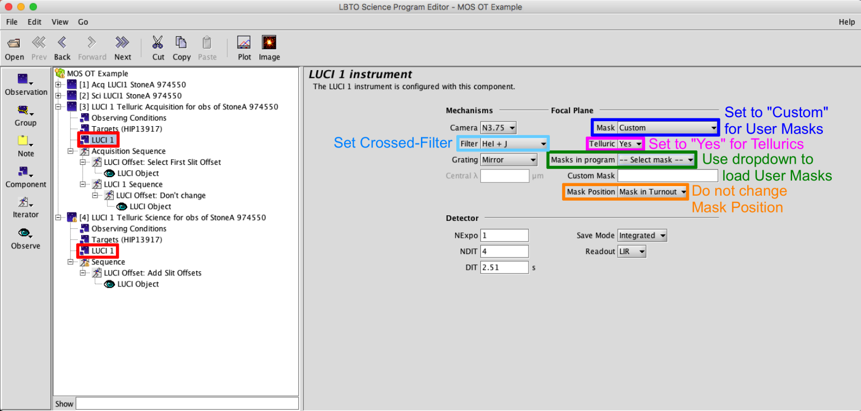The height and width of the screenshot is (411, 861).
Task: Click the NExpo input field
Action: point(504,235)
